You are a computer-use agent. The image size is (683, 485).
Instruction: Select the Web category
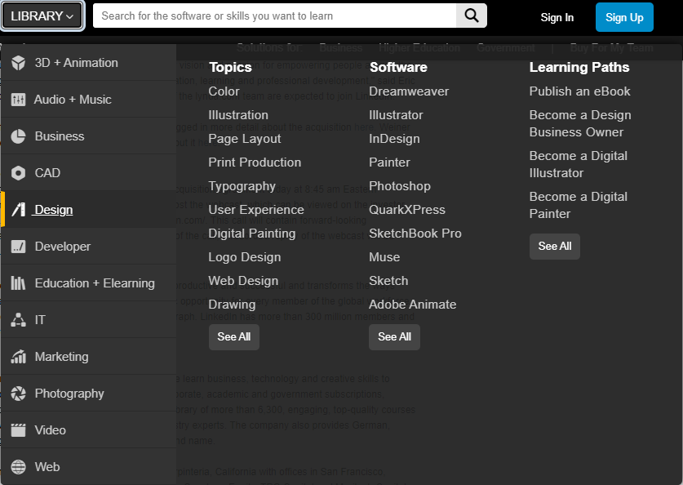[89, 467]
